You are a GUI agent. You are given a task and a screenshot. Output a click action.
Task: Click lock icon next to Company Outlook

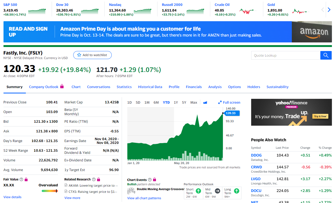tap(62, 86)
